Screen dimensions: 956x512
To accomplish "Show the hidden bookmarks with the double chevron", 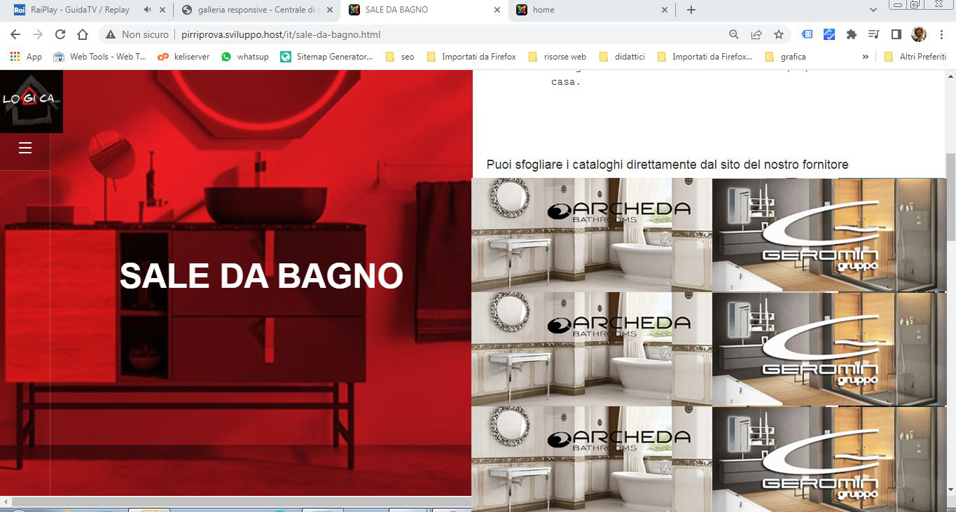I will pos(866,57).
